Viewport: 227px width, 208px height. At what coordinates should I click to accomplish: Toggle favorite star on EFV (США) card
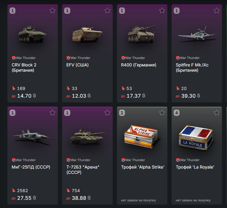point(107,11)
